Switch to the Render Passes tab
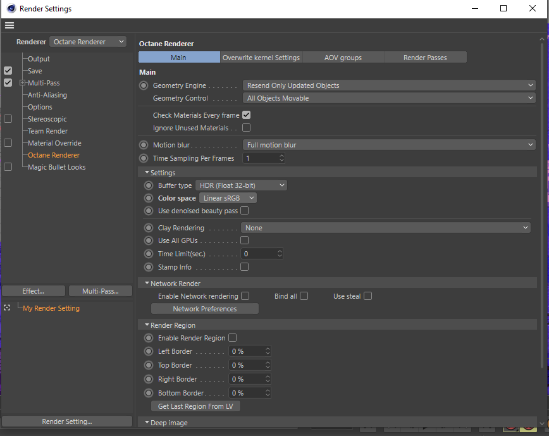The height and width of the screenshot is (436, 549). [x=426, y=58]
